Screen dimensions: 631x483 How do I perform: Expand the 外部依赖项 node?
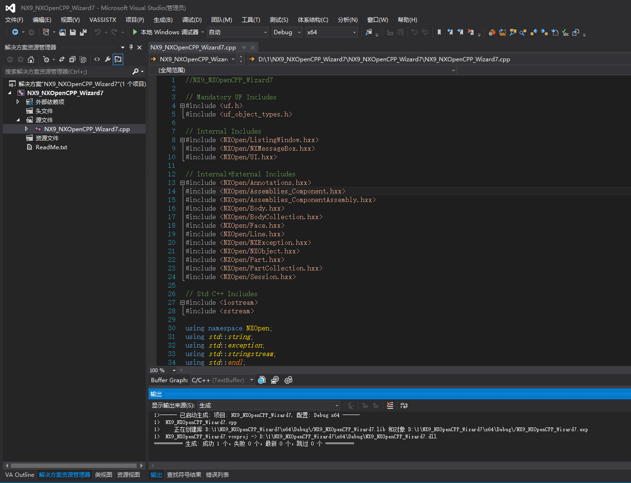coord(18,102)
